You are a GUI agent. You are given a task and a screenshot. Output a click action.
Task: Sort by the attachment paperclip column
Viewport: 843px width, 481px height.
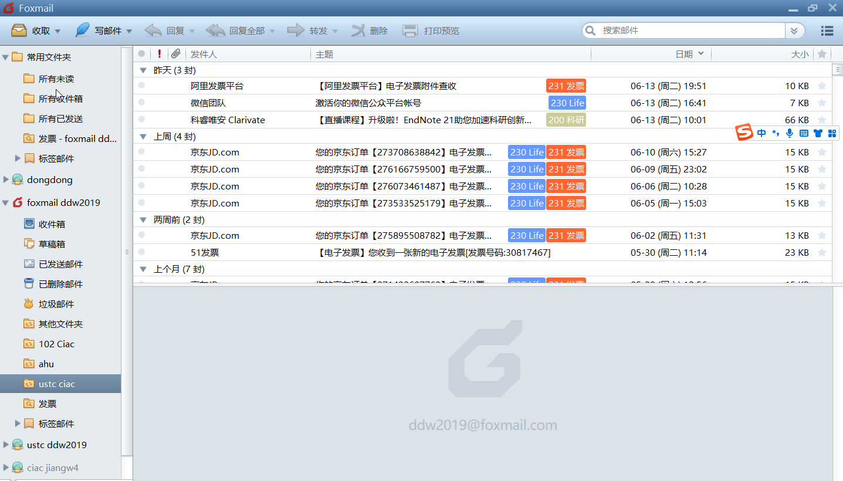point(175,54)
